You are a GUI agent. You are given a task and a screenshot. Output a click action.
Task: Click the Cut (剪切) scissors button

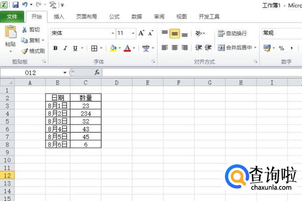tap(31, 30)
